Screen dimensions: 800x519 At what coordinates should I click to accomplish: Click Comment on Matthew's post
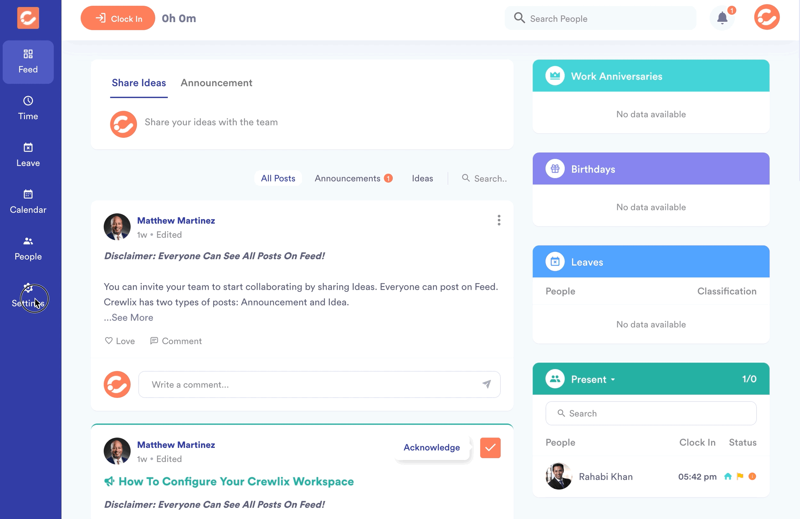(x=175, y=341)
